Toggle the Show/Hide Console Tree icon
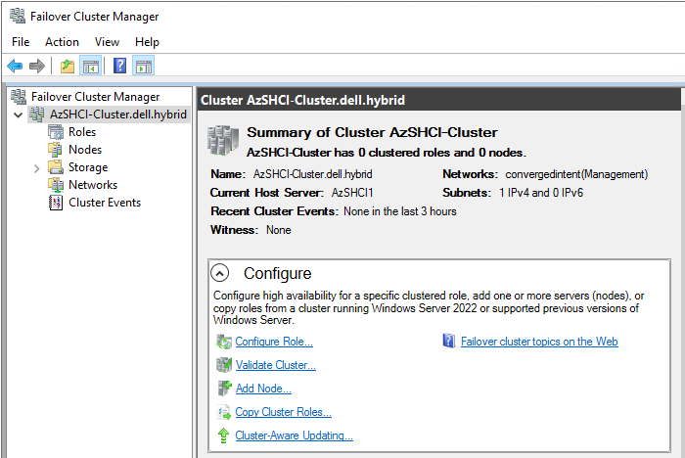 (90, 66)
